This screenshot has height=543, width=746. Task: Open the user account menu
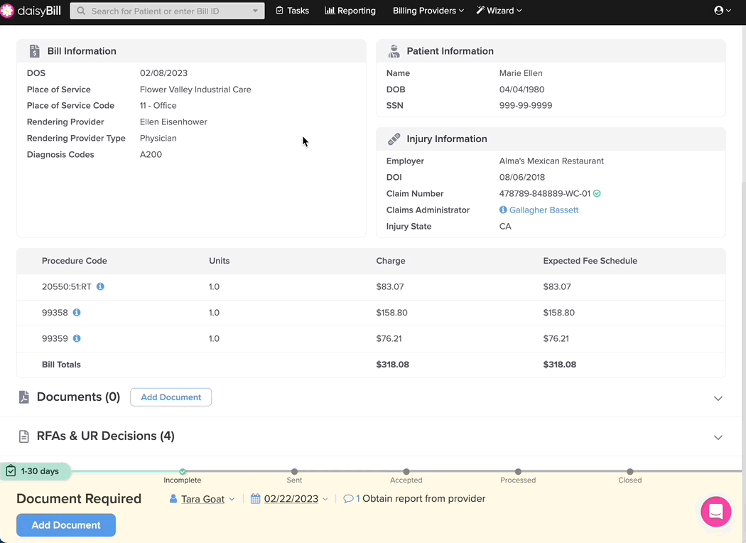pos(723,11)
